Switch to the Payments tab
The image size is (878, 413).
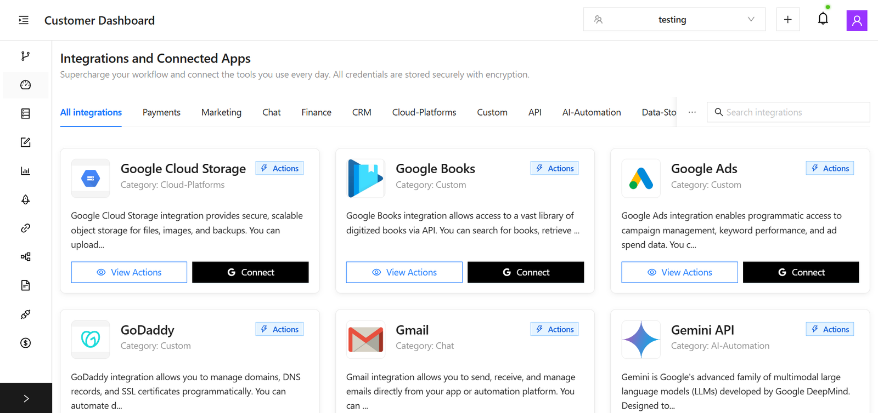161,112
